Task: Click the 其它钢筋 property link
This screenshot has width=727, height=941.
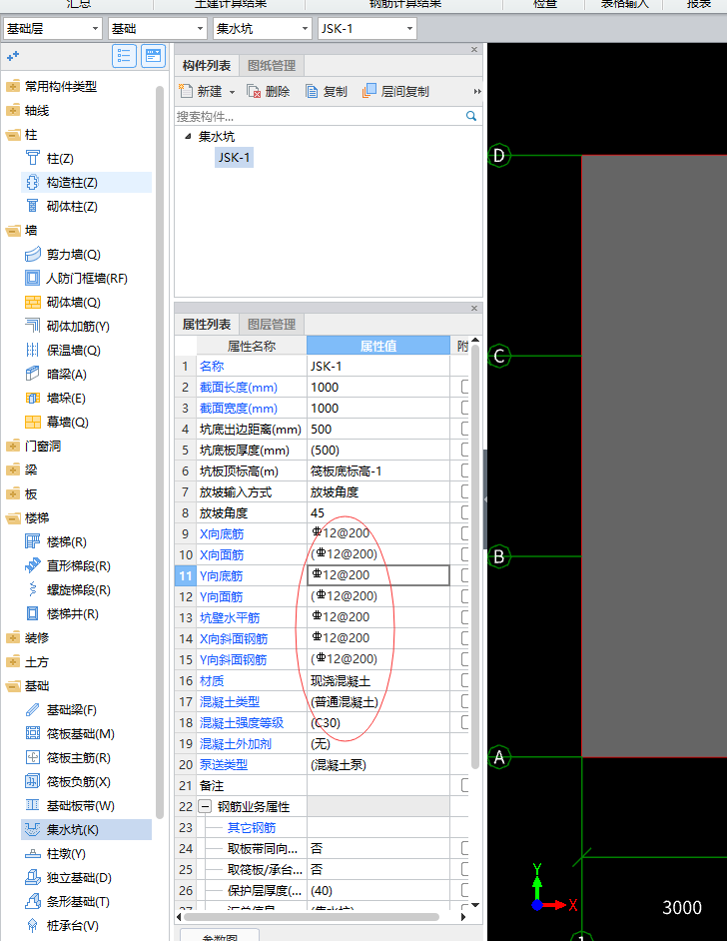Action: [x=252, y=827]
